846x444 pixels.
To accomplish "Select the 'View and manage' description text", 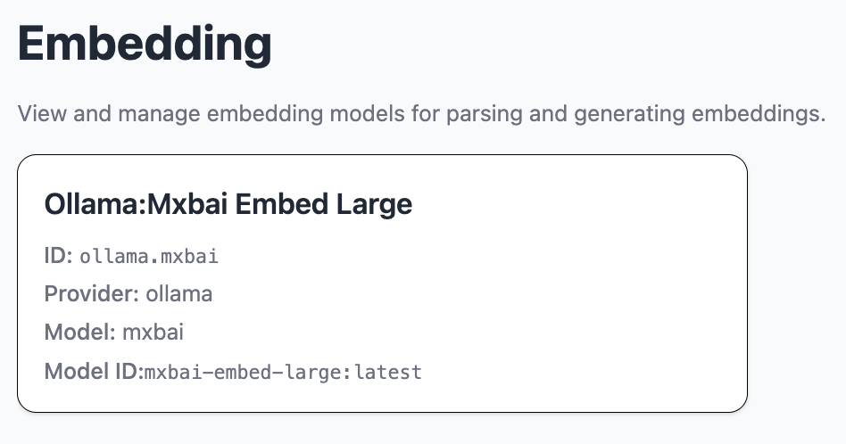I will pyautogui.click(x=420, y=115).
